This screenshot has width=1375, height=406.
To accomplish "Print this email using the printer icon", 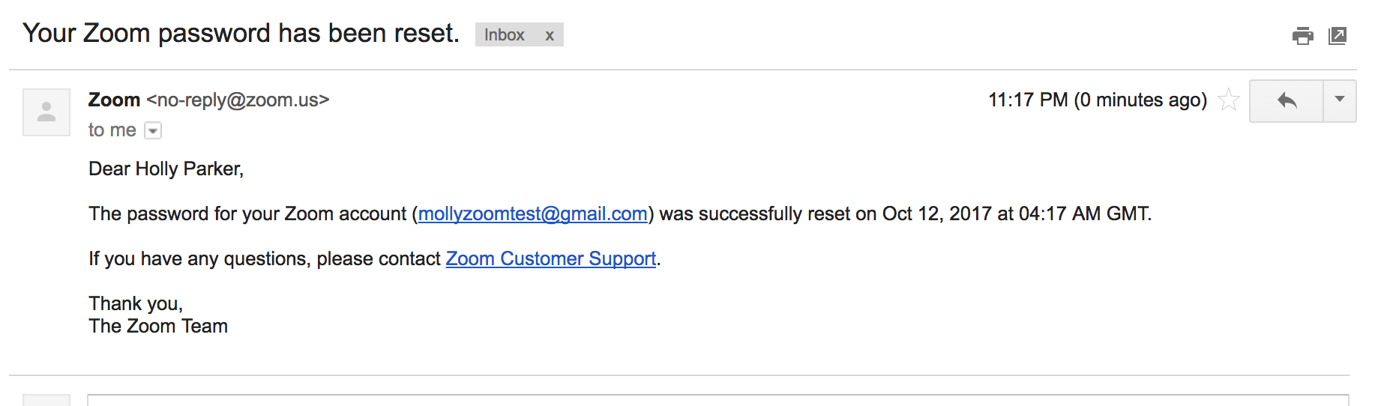I will [x=1302, y=36].
